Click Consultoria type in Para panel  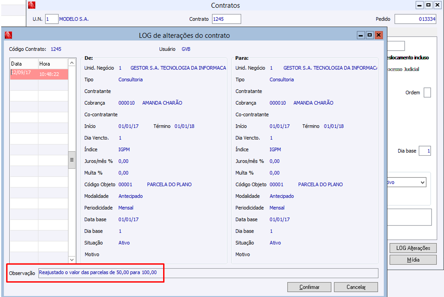(282, 80)
